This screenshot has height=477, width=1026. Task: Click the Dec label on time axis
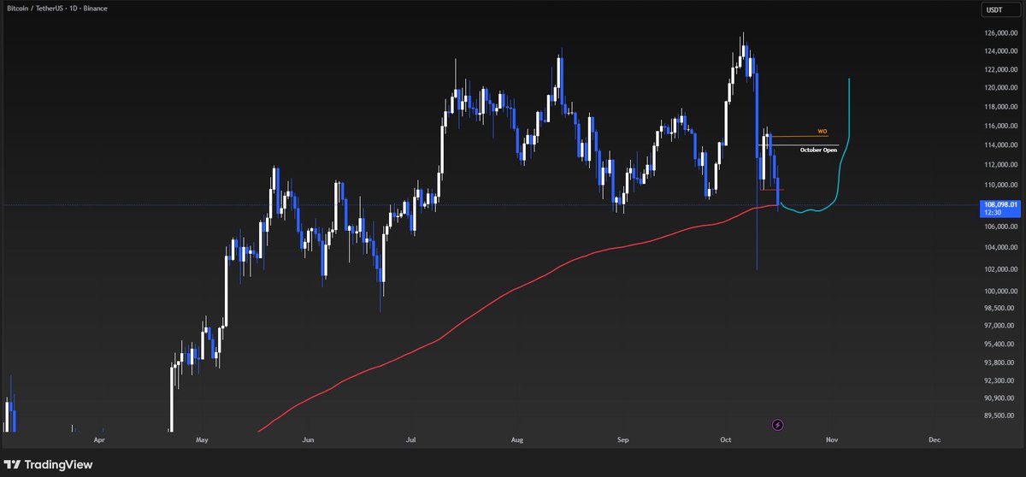point(934,440)
